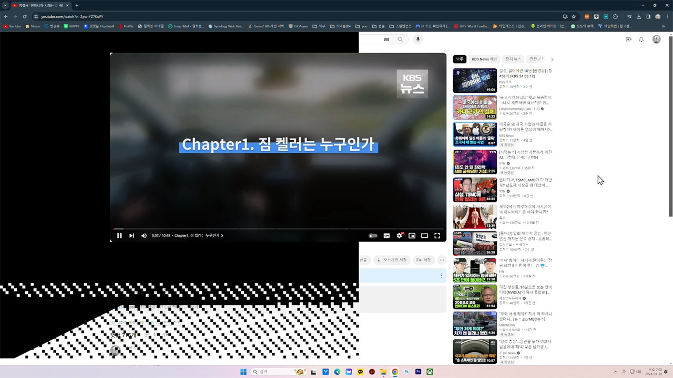Open KakaoTalk from the taskbar
The image size is (673, 378).
point(361,372)
